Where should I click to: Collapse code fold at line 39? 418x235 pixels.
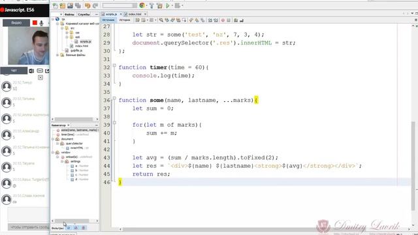click(114, 123)
